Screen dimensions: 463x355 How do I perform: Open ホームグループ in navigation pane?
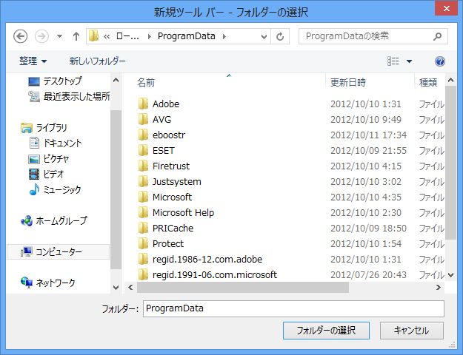61,220
